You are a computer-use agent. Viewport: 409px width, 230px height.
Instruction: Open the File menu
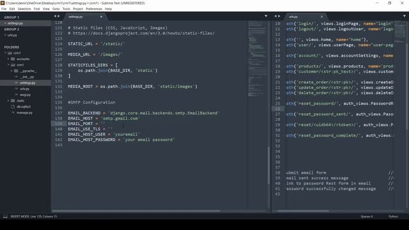4,9
